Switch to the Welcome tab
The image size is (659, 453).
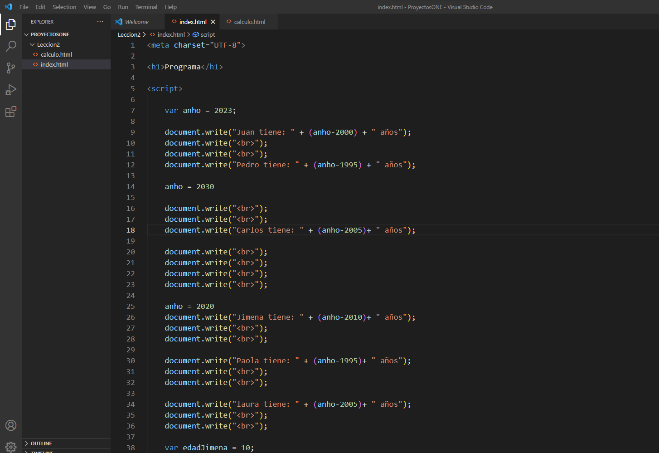tap(138, 22)
